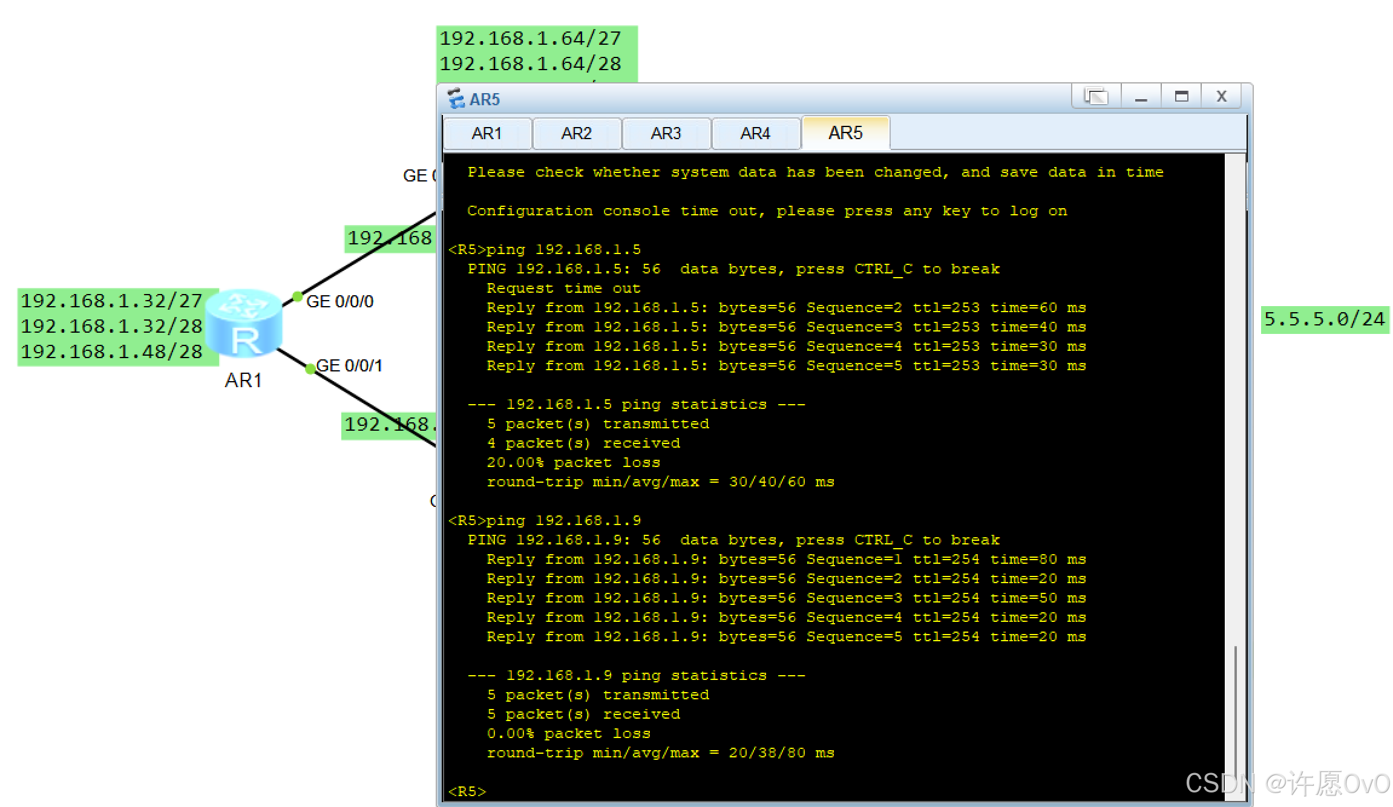Click the green GE 0/0/1 port dot

310,368
